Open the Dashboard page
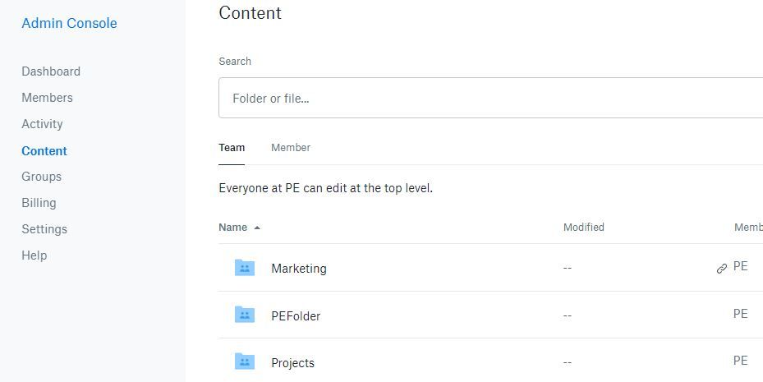763x382 pixels. 51,71
